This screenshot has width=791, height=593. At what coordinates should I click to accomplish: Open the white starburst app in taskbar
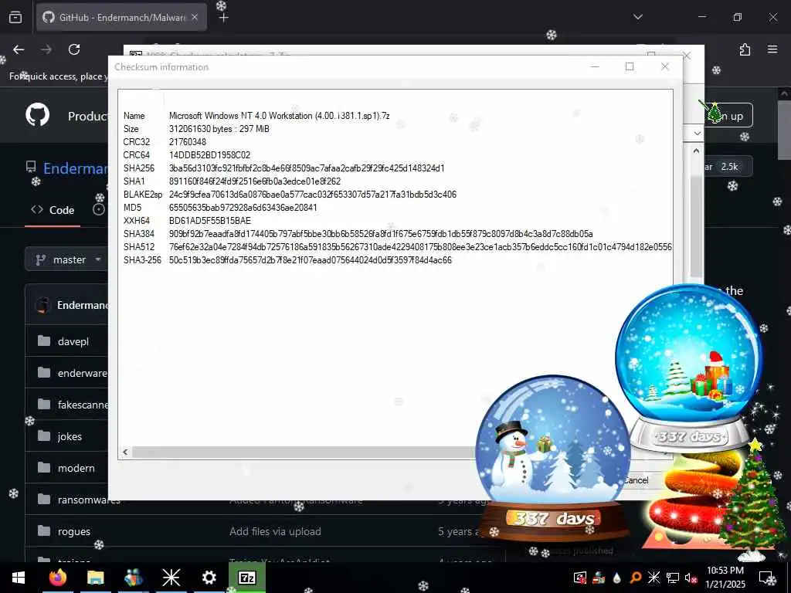click(171, 578)
